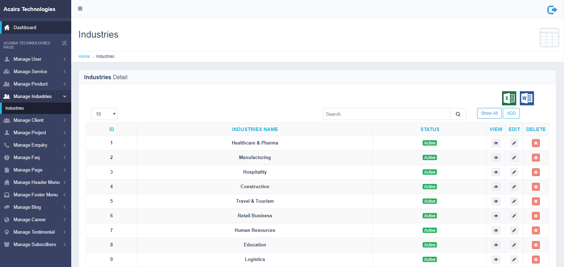
Task: Edit the Travel & Tourism entry
Action: click(514, 201)
